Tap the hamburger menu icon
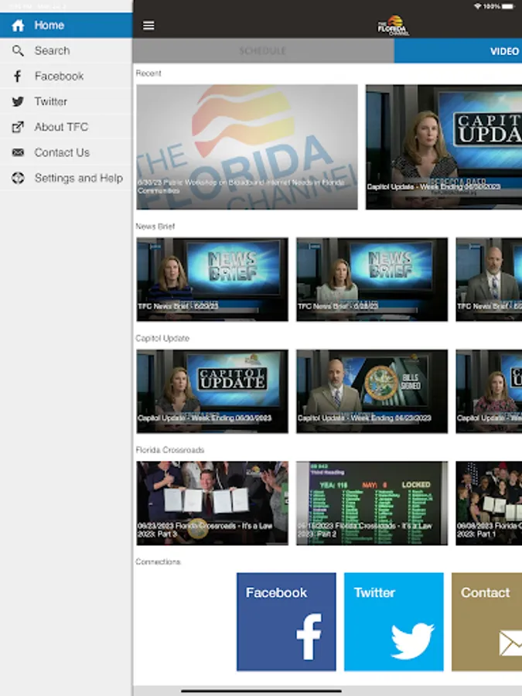The width and height of the screenshot is (522, 696). pos(148,26)
